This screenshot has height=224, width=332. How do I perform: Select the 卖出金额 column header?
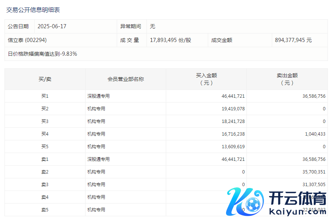[287, 79]
